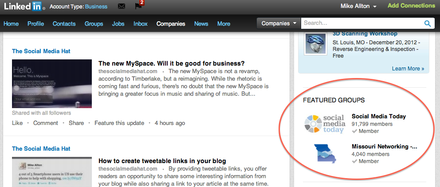Click the search magnifier icon

click(428, 23)
